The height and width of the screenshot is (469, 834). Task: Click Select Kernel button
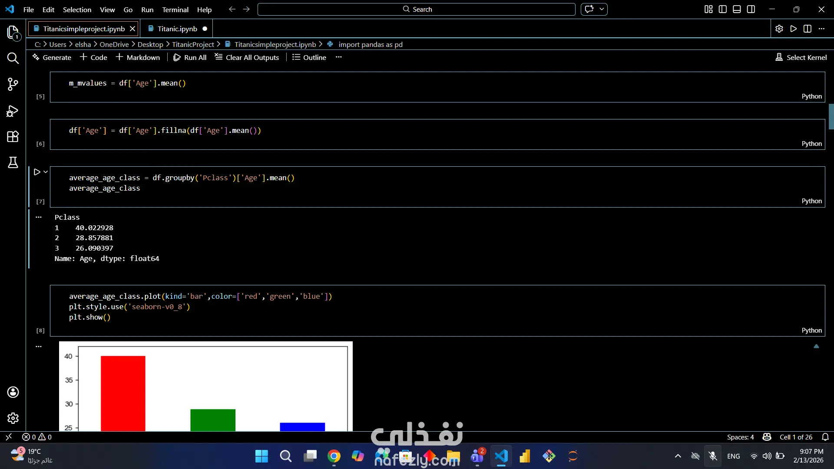(801, 57)
